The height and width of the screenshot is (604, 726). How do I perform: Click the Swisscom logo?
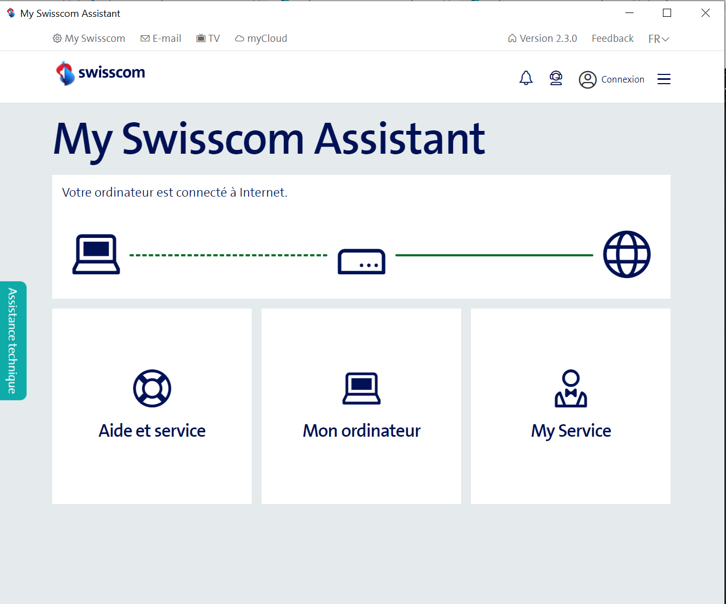(101, 73)
